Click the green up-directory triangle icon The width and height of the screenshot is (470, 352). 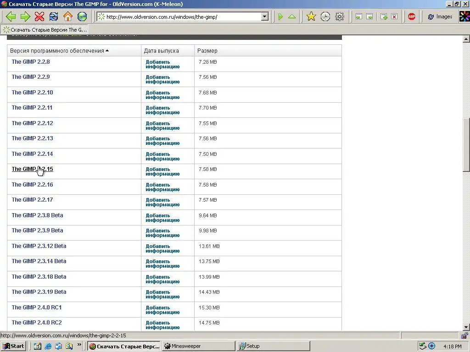click(292, 16)
